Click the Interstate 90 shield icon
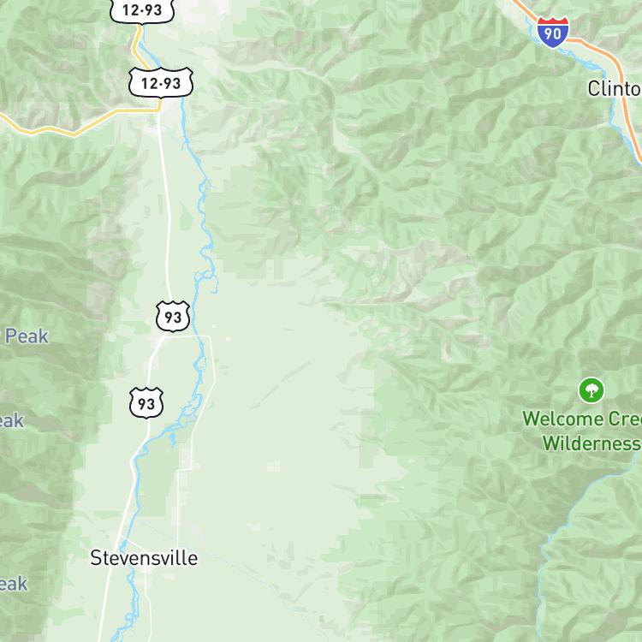Viewport: 642px width, 642px height. pyautogui.click(x=553, y=32)
